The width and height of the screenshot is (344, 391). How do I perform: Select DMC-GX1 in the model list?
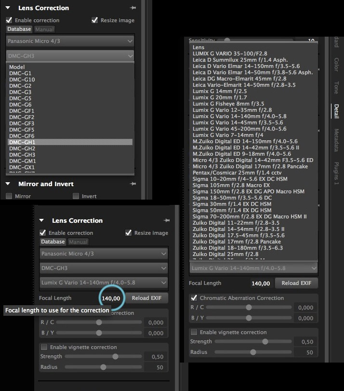point(70,167)
